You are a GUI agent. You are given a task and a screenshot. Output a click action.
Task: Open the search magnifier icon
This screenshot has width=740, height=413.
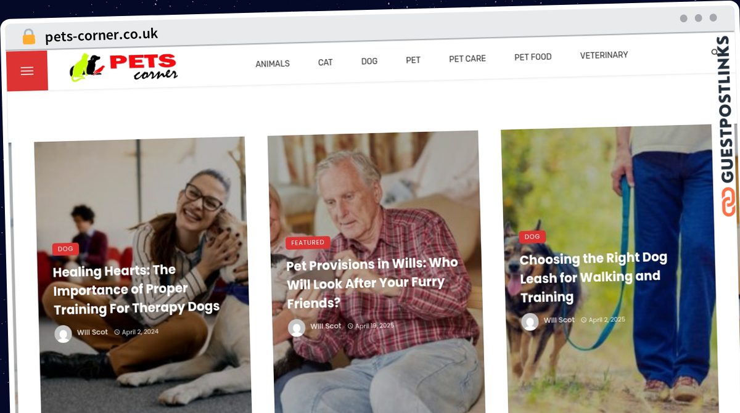pyautogui.click(x=715, y=51)
